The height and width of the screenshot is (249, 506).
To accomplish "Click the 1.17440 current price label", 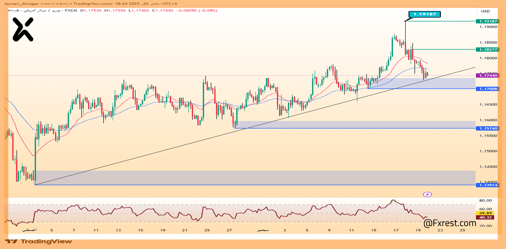I will [488, 75].
